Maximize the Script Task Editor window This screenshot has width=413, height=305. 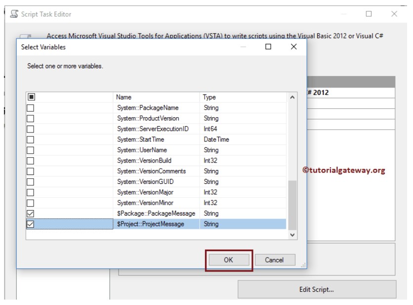point(369,14)
